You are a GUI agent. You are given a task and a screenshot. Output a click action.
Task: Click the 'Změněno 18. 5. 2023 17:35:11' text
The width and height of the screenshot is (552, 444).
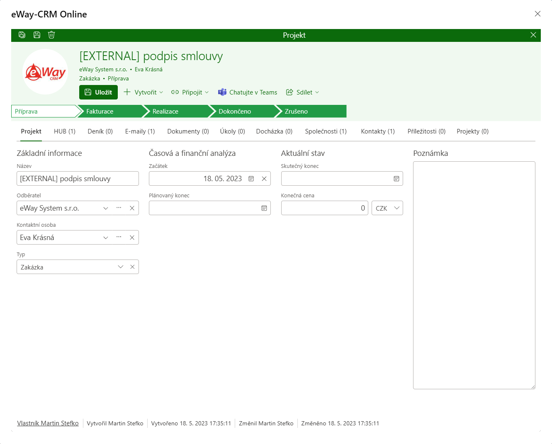pos(340,423)
